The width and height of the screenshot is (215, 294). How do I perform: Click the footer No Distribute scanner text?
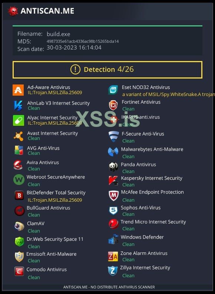(x=109, y=287)
